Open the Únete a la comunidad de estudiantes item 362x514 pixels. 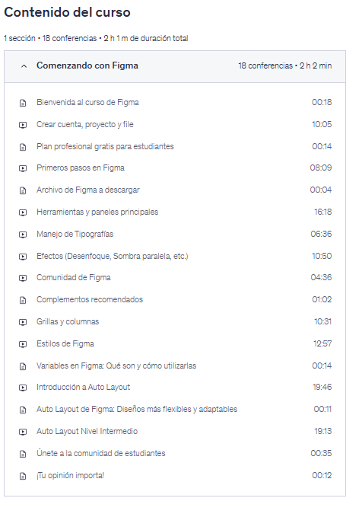click(x=101, y=453)
